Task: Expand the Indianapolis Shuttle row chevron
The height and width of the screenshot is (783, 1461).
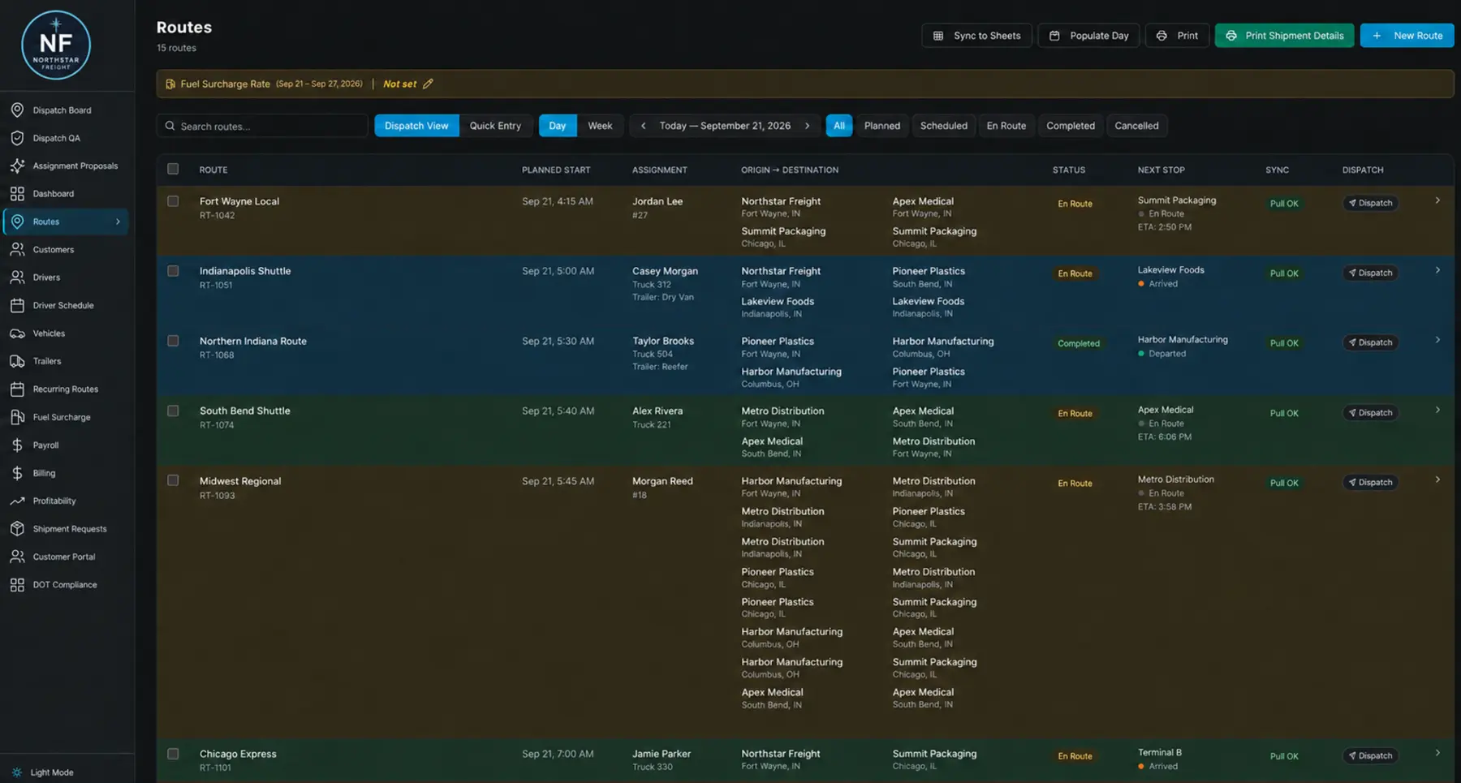Action: [x=1437, y=270]
